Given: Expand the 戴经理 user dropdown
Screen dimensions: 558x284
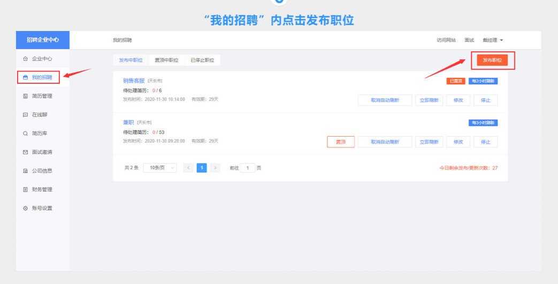Looking at the screenshot, I should coord(493,40).
